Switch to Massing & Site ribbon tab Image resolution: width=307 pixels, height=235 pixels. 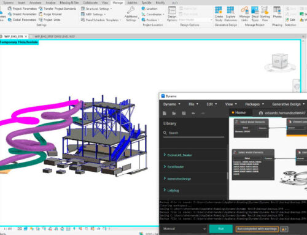click(x=69, y=2)
